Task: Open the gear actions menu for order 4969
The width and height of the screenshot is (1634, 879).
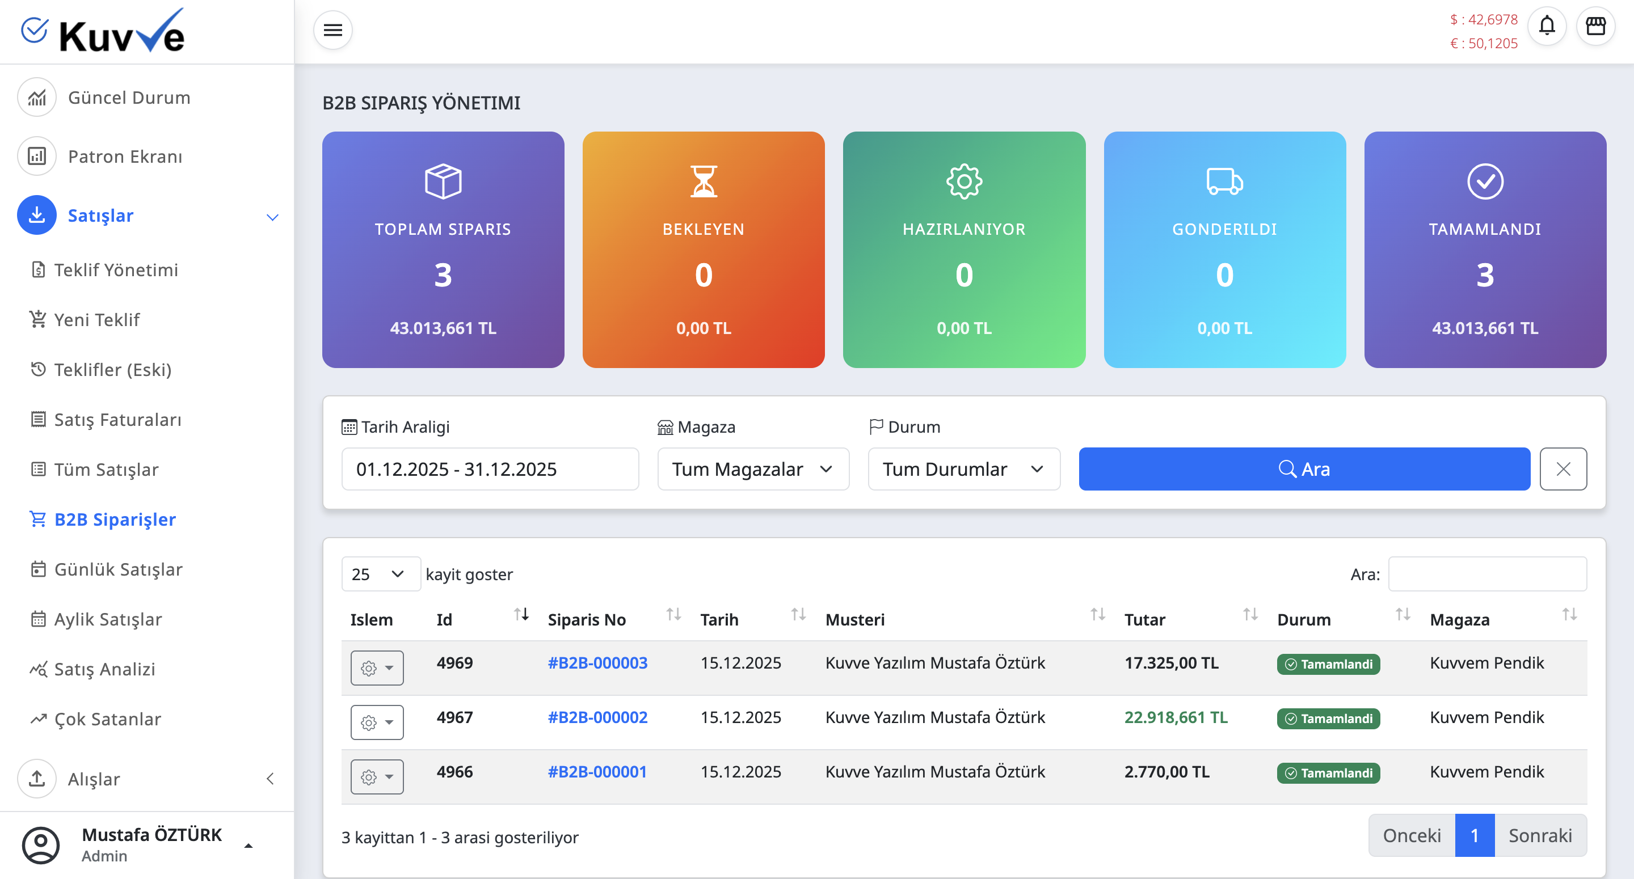Action: pos(377,668)
